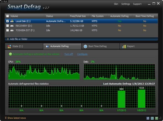Viewport: 163px width, 121px height.
Task: Check the TOSHIBA EXT (F:) checkbox
Action: click(7, 30)
